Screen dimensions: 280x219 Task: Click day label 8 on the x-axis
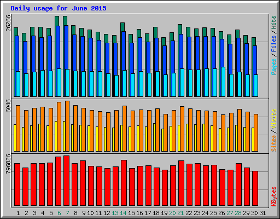[x=75, y=213]
